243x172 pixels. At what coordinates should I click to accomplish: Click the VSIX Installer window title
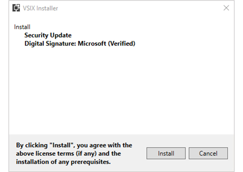40,8
